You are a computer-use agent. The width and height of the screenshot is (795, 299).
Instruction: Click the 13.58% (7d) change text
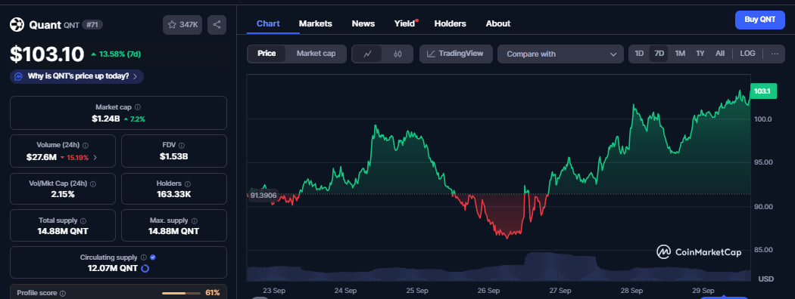pos(120,54)
